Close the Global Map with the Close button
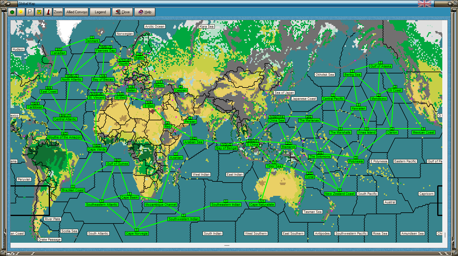 (x=123, y=12)
